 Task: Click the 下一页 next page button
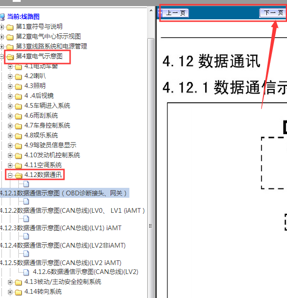click(x=273, y=13)
